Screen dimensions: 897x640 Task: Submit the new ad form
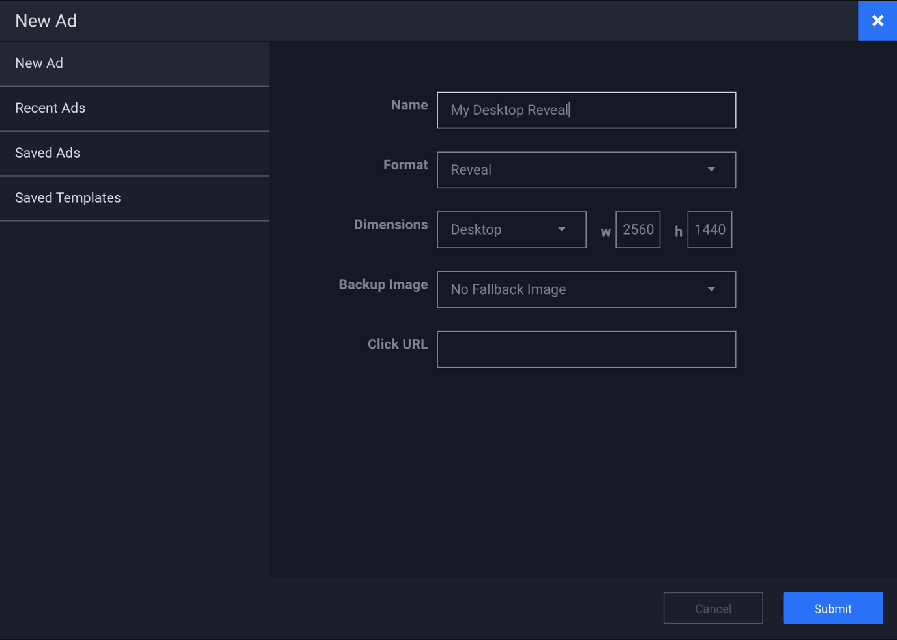point(832,609)
